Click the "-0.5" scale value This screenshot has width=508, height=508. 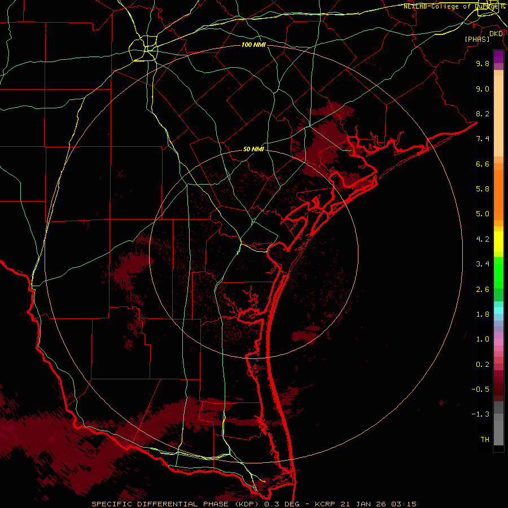[x=480, y=389]
